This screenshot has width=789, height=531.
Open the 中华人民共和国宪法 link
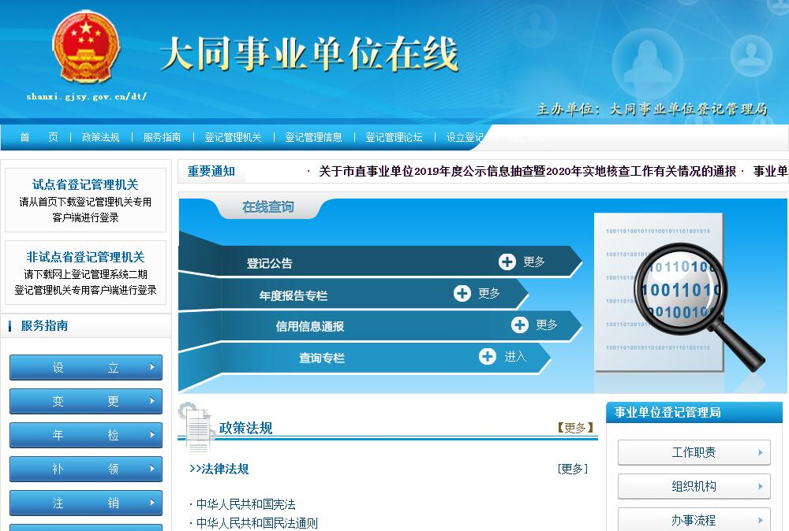(245, 504)
